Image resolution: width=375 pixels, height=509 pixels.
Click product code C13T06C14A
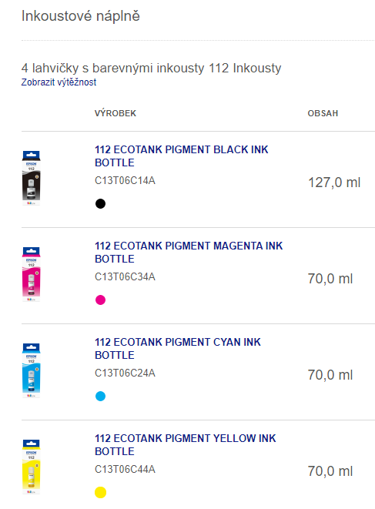coord(125,180)
